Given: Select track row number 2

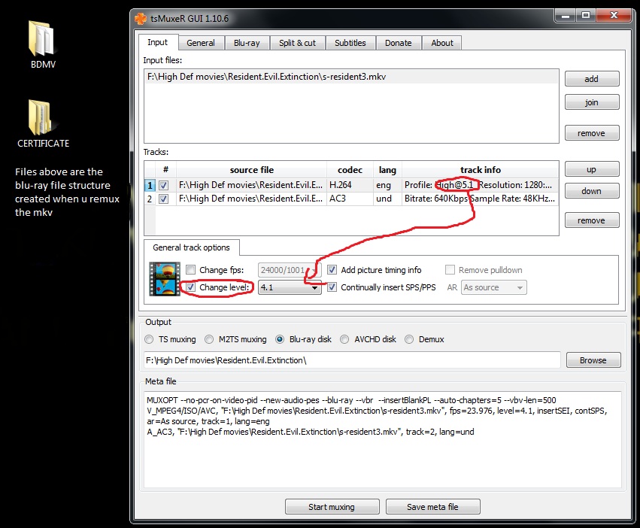Looking at the screenshot, I should click(x=150, y=199).
